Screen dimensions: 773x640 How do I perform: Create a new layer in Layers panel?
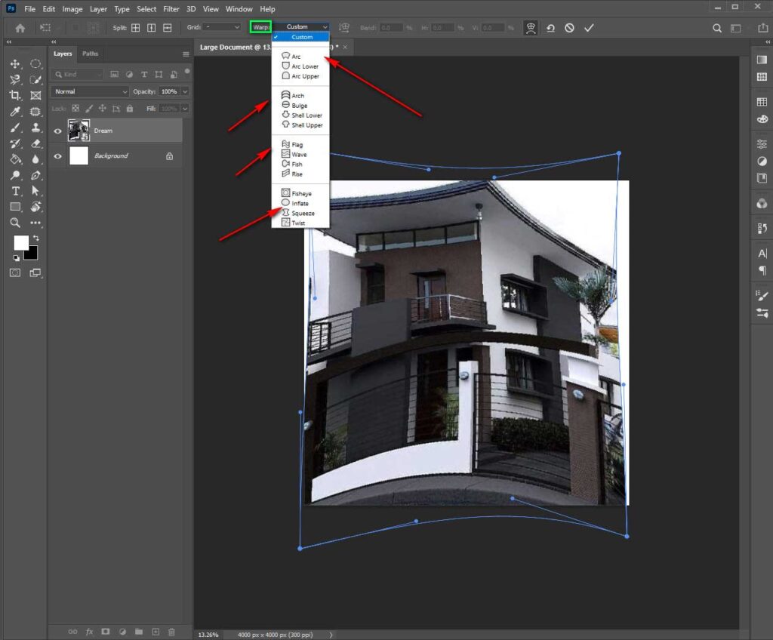(156, 632)
